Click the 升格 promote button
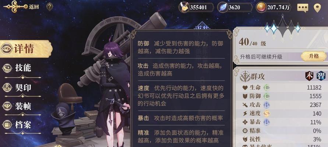 (314, 56)
